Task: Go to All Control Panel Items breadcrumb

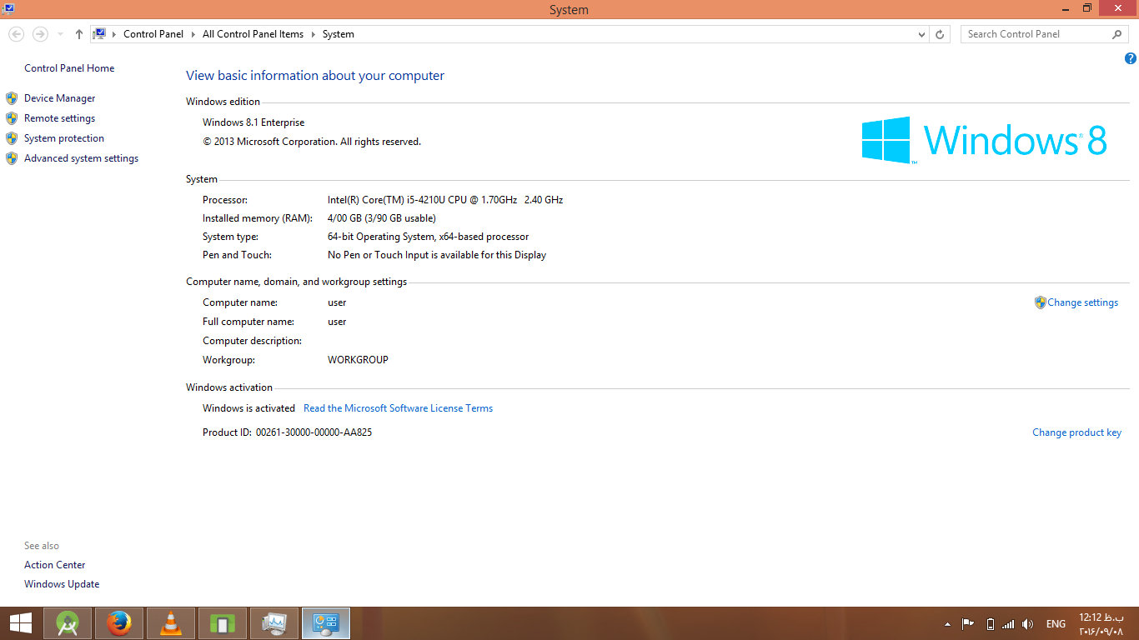Action: 253,34
